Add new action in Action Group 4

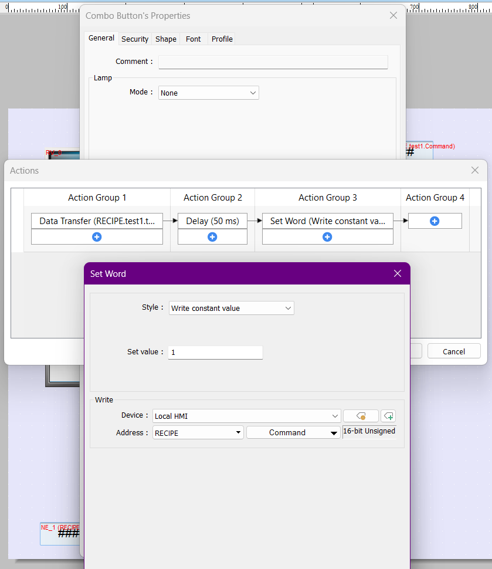point(435,221)
